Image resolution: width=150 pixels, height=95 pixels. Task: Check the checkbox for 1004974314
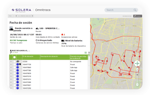(14, 79)
